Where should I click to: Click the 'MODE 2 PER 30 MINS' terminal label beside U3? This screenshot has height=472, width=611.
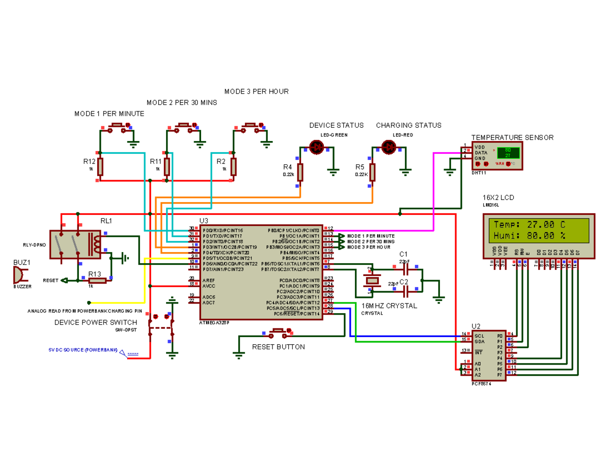coord(371,242)
